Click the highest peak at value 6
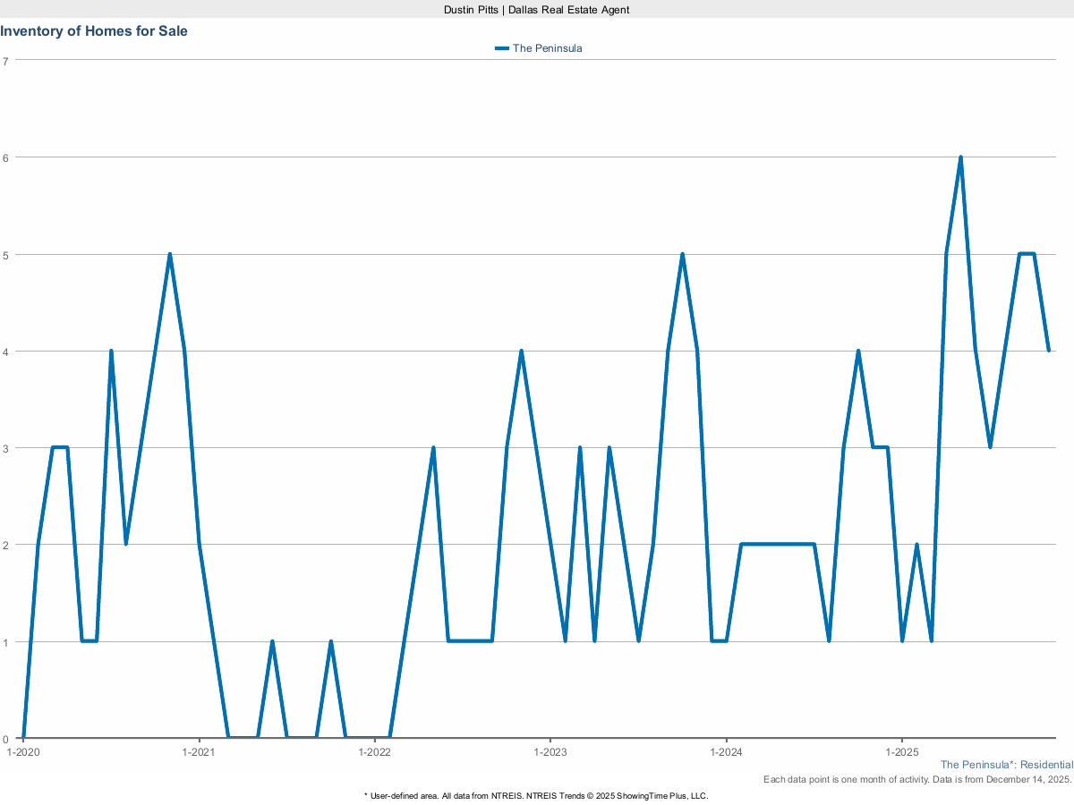The image size is (1074, 805). tap(960, 157)
